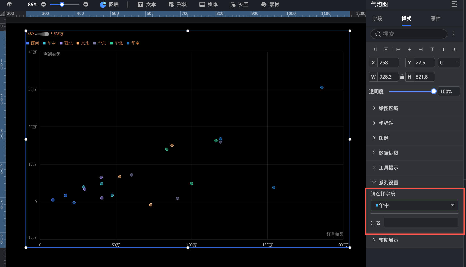Image resolution: width=466 pixels, height=267 pixels.
Task: Expand the 图例 section
Action: (415, 138)
